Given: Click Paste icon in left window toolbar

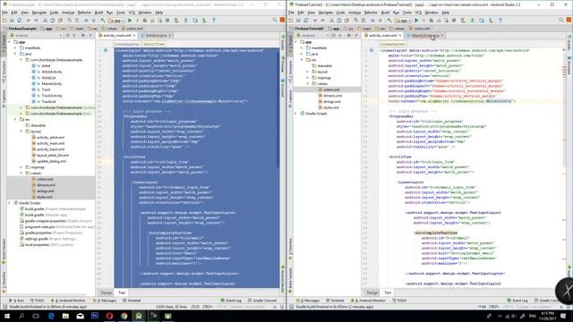Looking at the screenshot, I should coord(60,21).
